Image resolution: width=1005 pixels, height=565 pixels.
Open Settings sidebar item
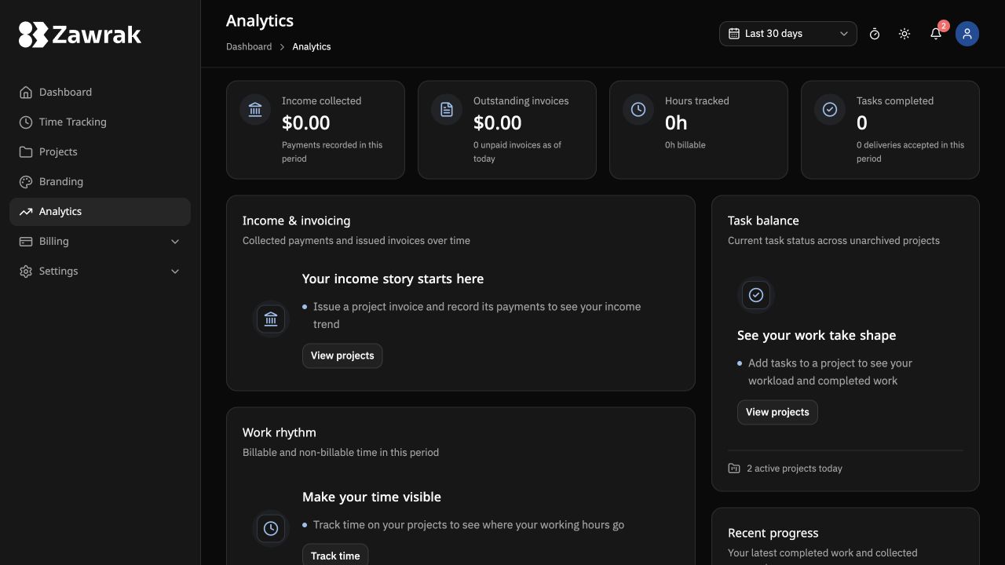pyautogui.click(x=100, y=271)
